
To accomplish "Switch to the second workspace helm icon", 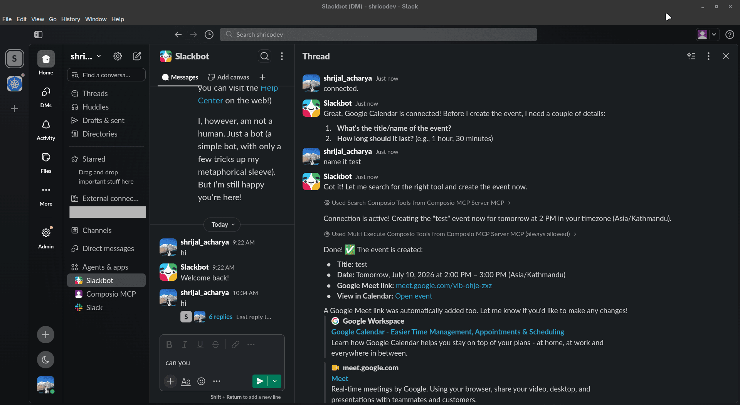I will point(15,84).
